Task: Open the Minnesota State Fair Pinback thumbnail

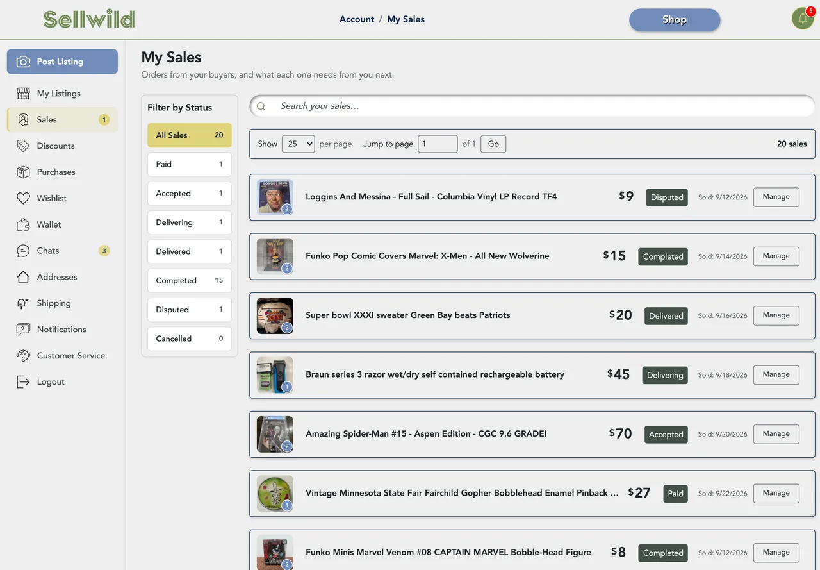Action: pyautogui.click(x=275, y=494)
